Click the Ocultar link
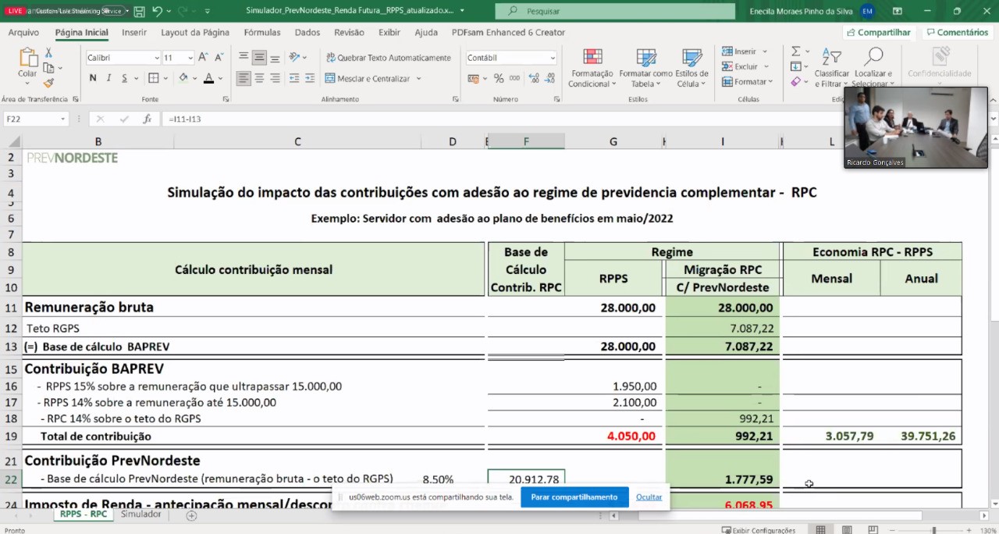 649,497
